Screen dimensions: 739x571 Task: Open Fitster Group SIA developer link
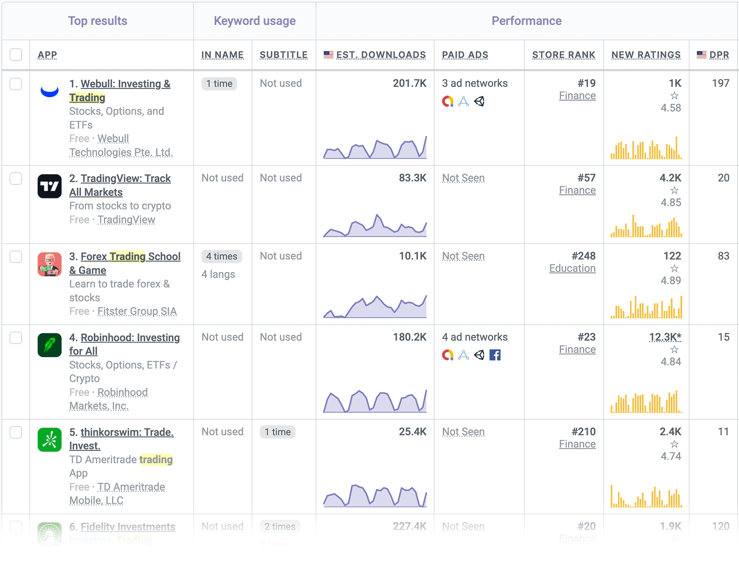137,311
